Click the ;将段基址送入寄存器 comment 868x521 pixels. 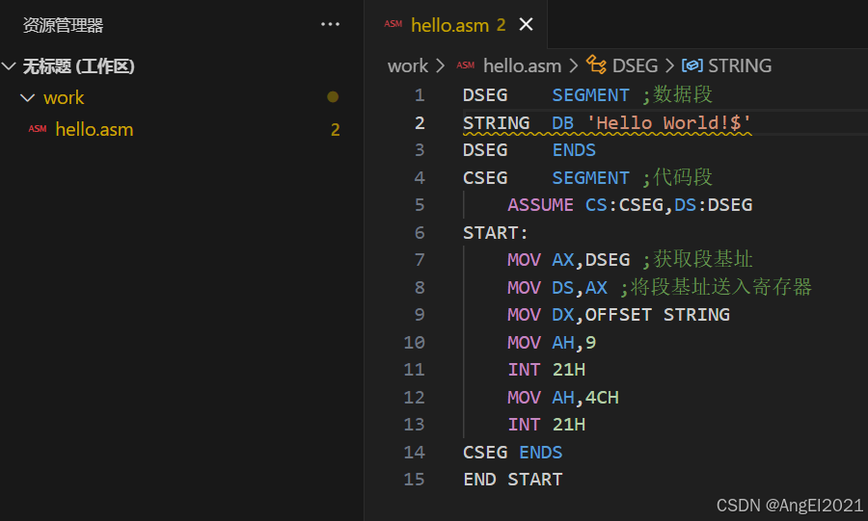[x=716, y=287]
